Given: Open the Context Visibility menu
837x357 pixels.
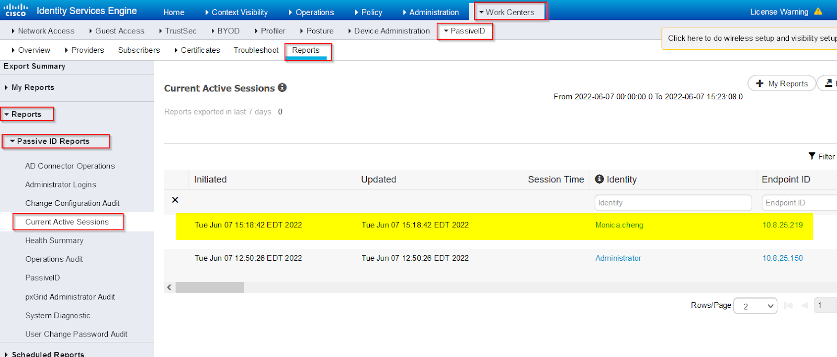Looking at the screenshot, I should pos(236,12).
